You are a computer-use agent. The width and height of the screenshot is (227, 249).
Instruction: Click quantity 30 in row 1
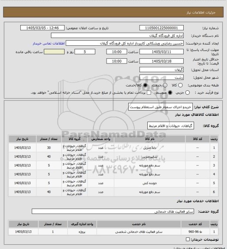49,148
